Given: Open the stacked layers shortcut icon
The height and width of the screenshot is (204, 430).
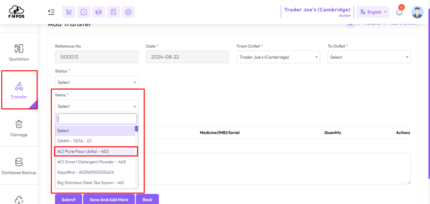Looking at the screenshot, I should pos(98,12).
